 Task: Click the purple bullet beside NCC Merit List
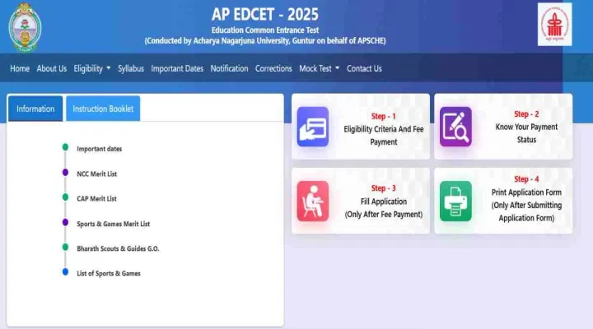65,172
